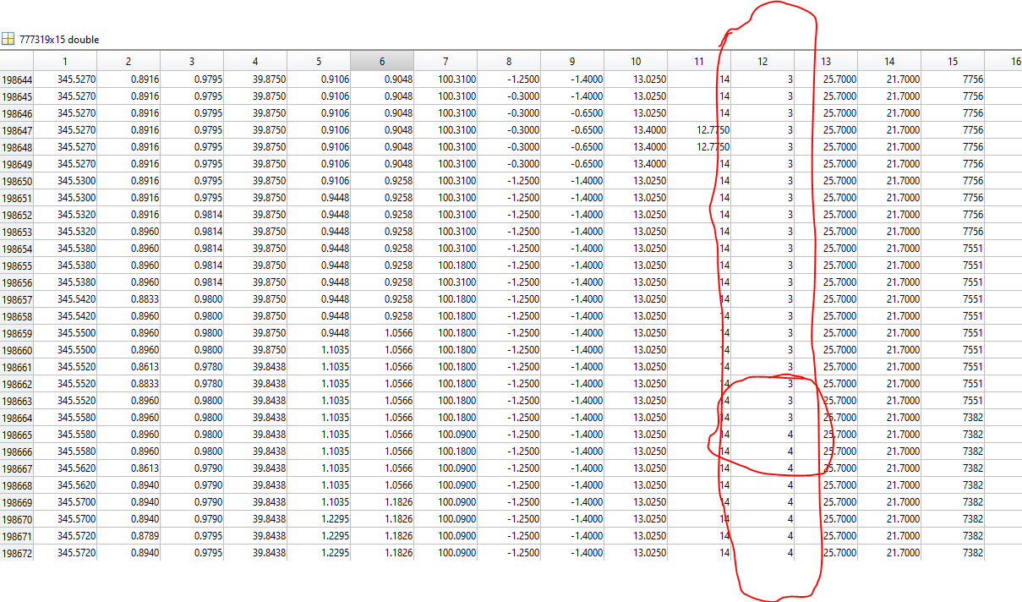Click row header 198672
Viewport: 1022px width, 602px height.
point(17,553)
